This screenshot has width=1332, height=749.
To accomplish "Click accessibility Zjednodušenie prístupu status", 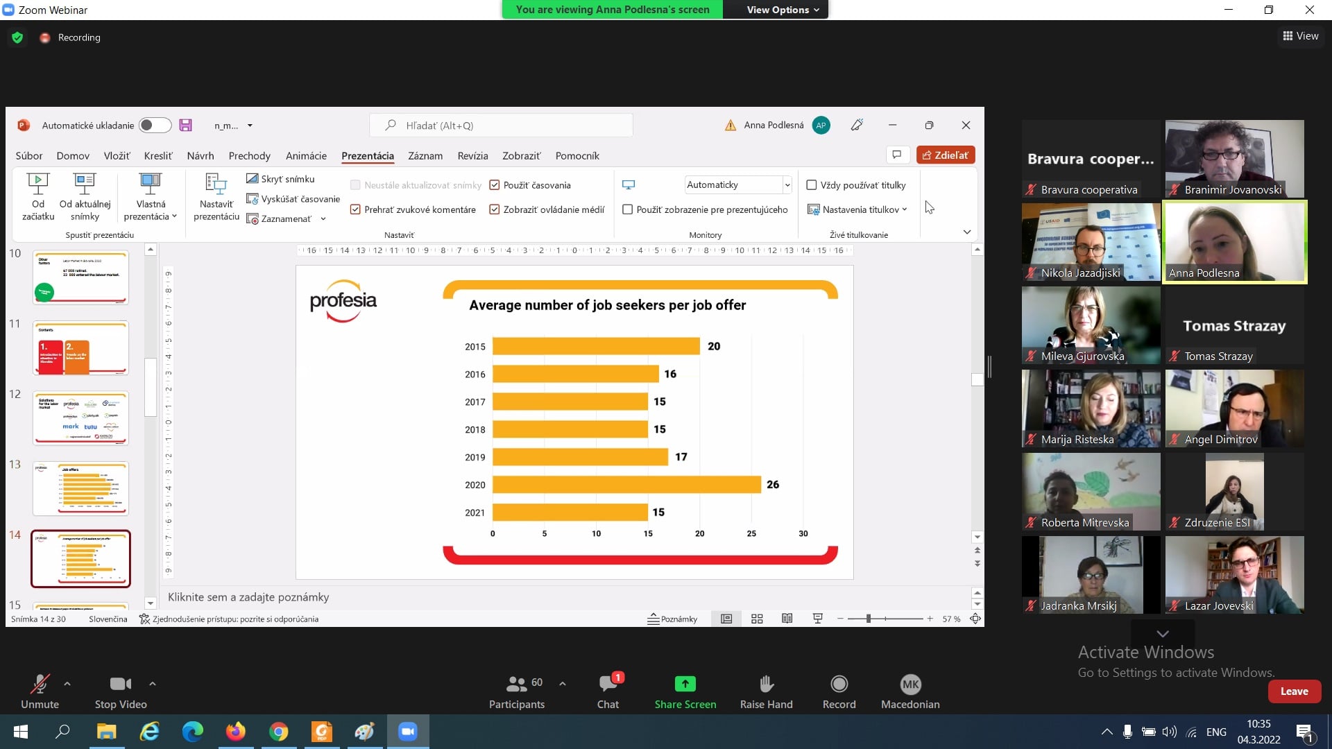I will coord(229,619).
